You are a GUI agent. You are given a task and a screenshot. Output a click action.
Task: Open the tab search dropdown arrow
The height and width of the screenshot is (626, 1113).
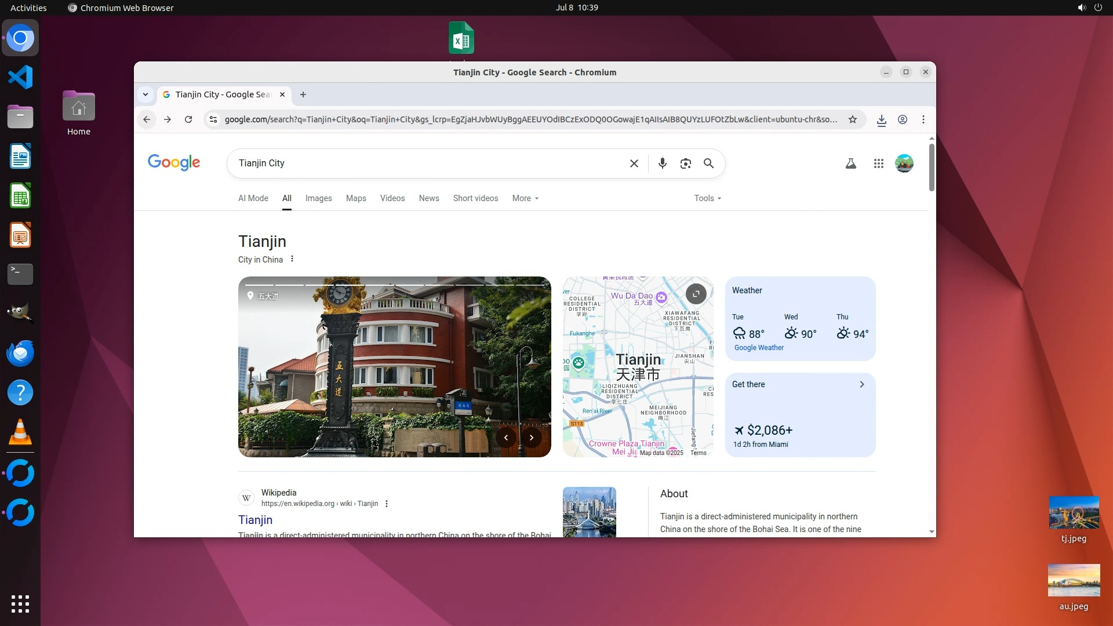pos(146,94)
